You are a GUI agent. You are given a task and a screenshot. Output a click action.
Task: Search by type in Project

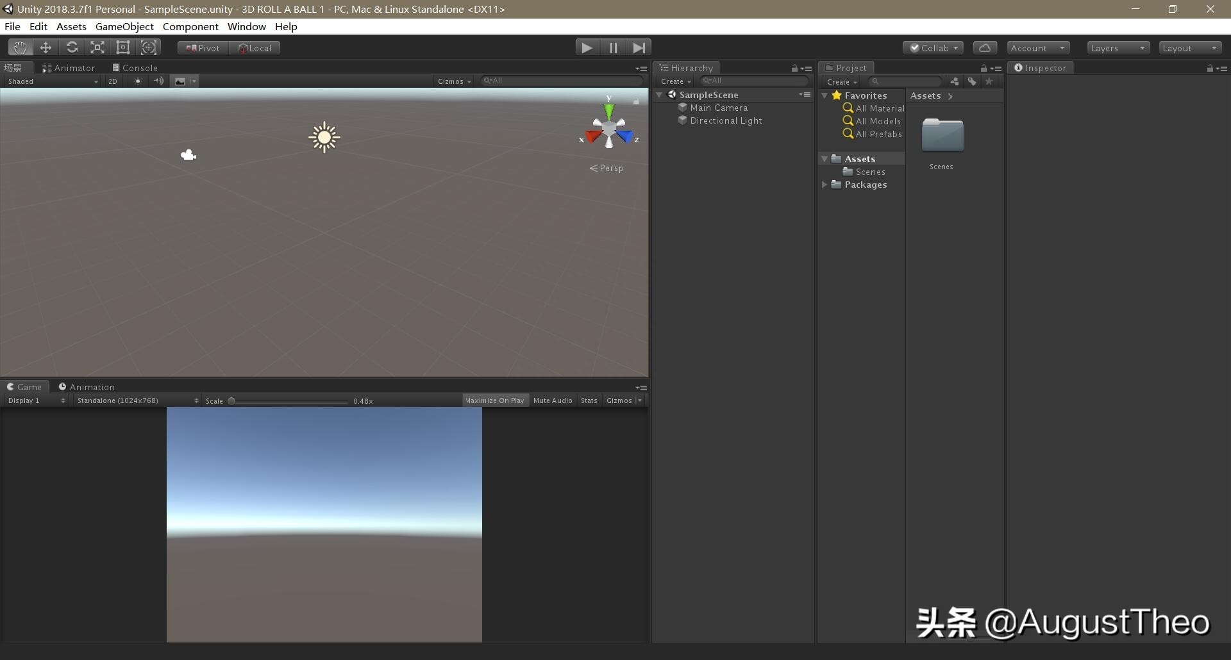[955, 81]
